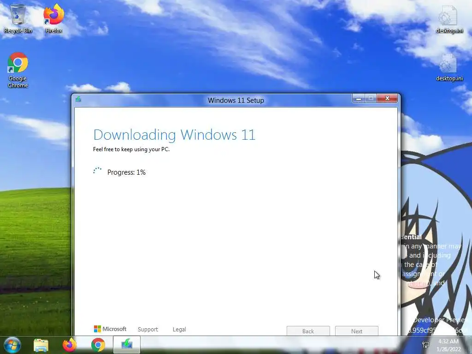Select the top desktop.ini file icon
The image size is (472, 354).
pos(449,19)
